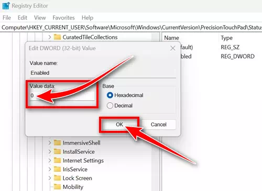Click the Internet Settings folder icon
Image resolution: width=262 pixels, height=191 pixels.
point(57,160)
